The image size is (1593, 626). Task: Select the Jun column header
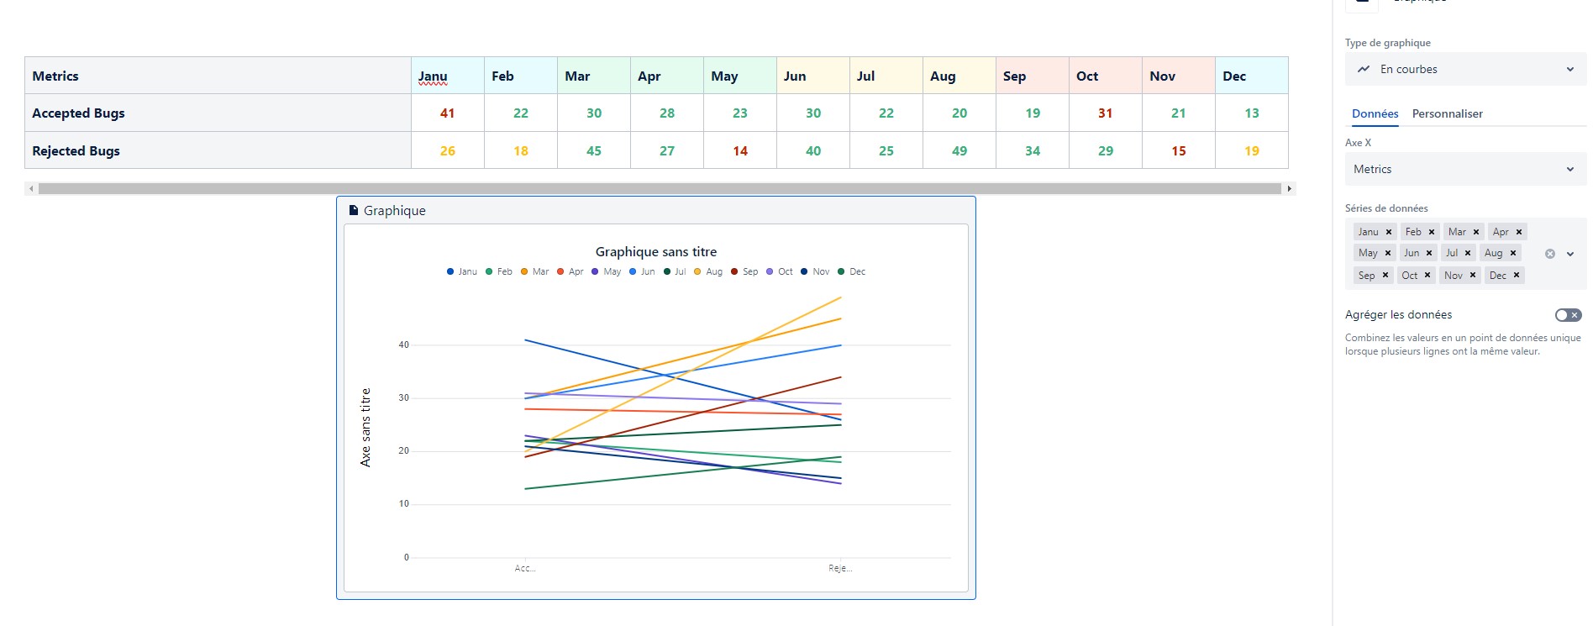point(813,76)
